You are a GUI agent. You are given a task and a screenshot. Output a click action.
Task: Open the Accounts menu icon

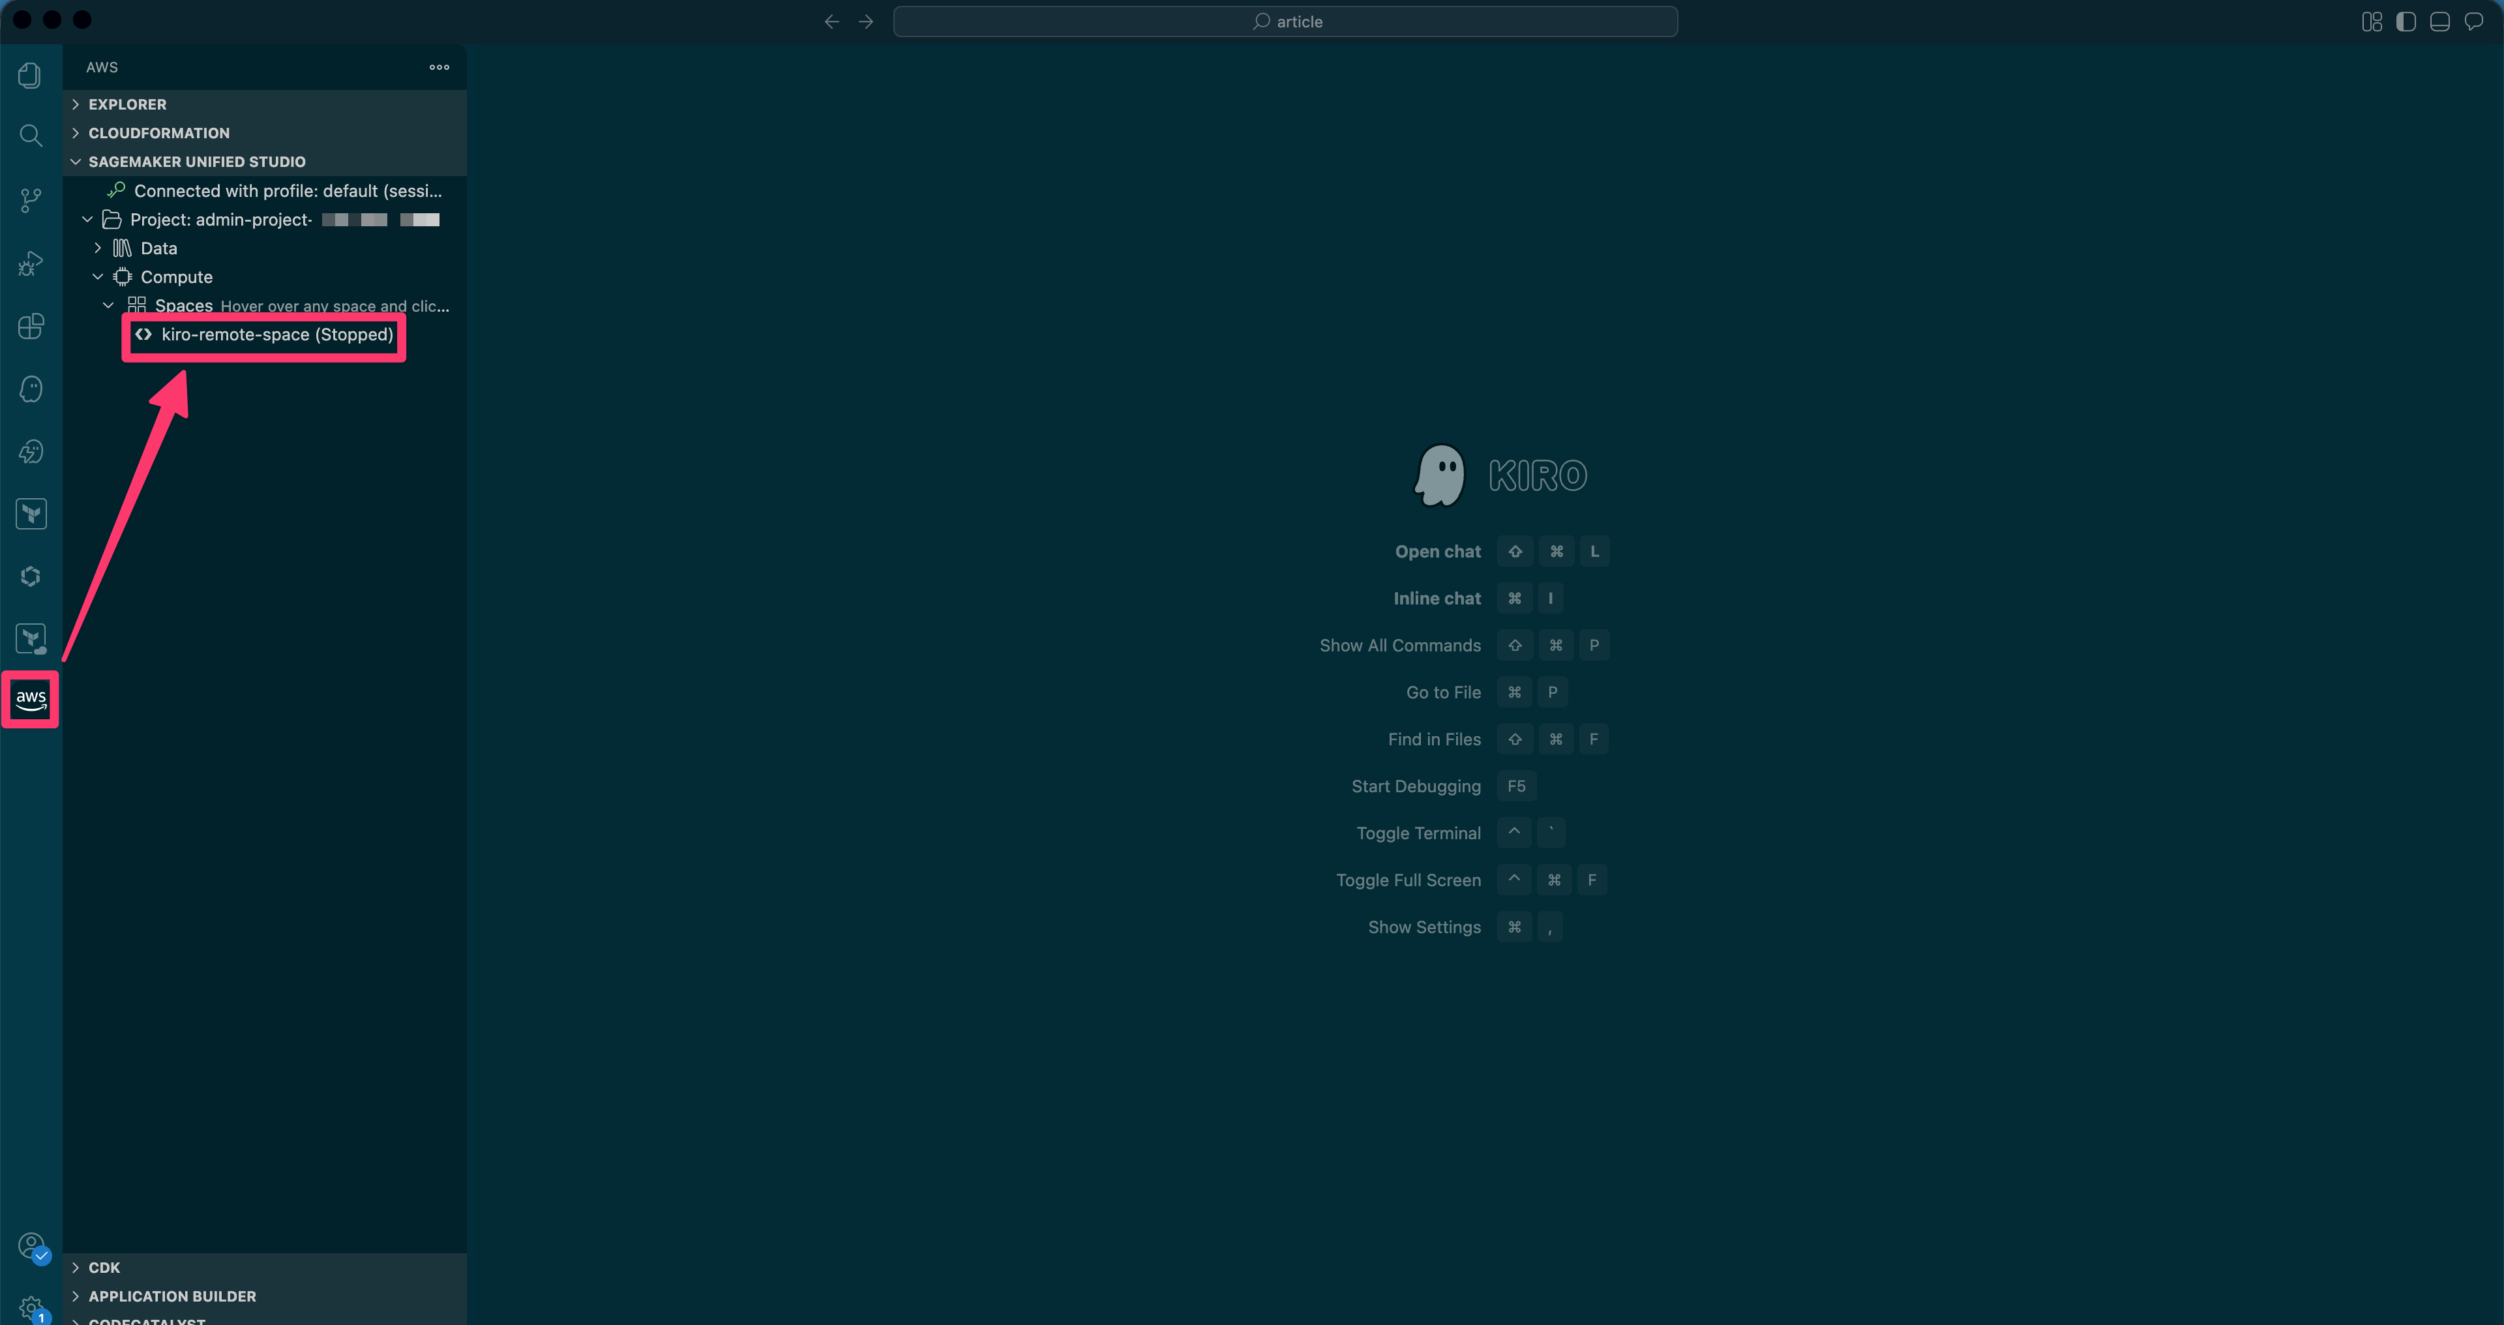click(30, 1246)
